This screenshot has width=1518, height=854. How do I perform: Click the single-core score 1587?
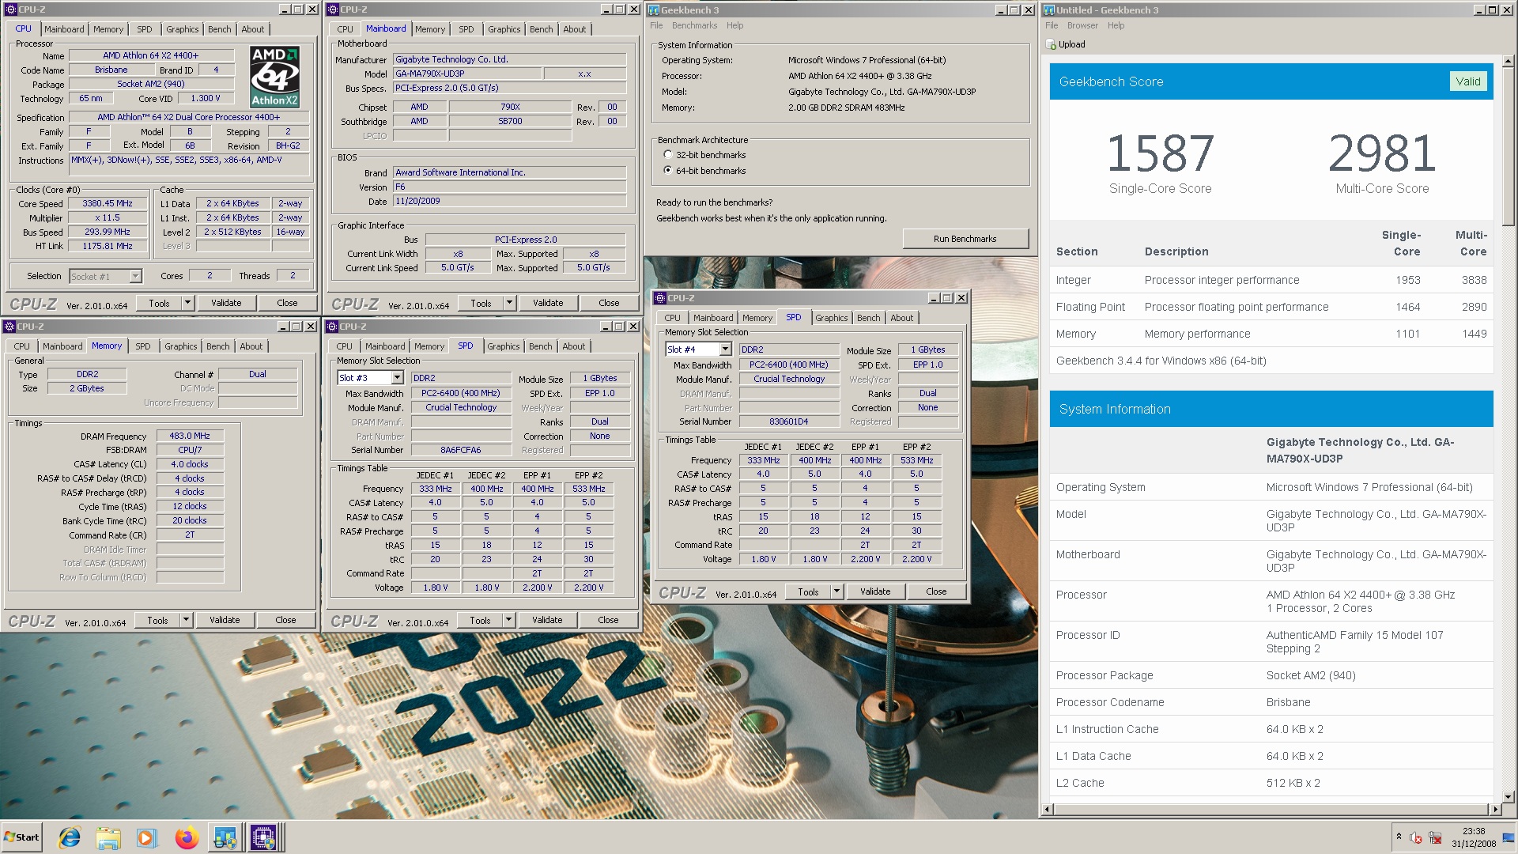(x=1160, y=153)
